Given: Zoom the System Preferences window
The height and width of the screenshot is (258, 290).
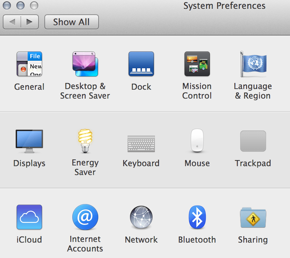Looking at the screenshot, I should tap(34, 5).
